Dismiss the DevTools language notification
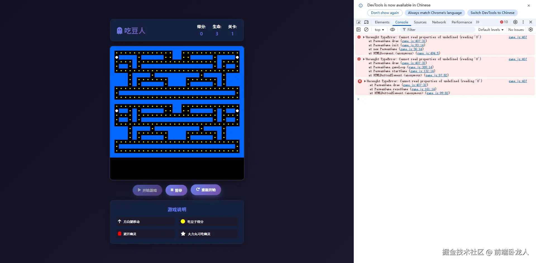This screenshot has width=536, height=263. pyautogui.click(x=529, y=6)
